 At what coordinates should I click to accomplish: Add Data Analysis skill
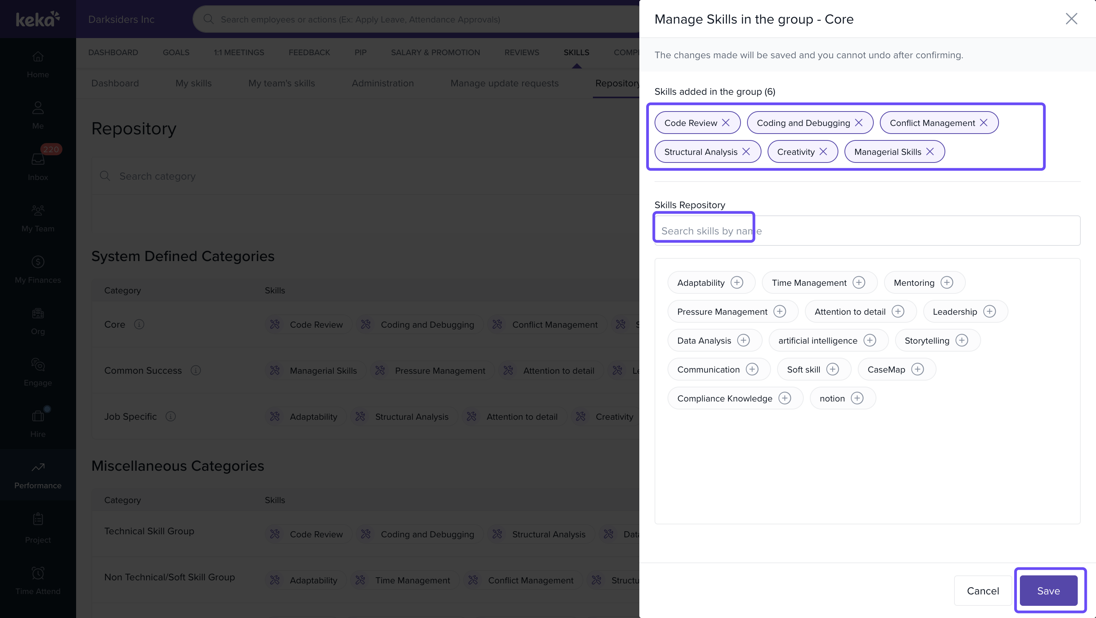click(x=743, y=341)
